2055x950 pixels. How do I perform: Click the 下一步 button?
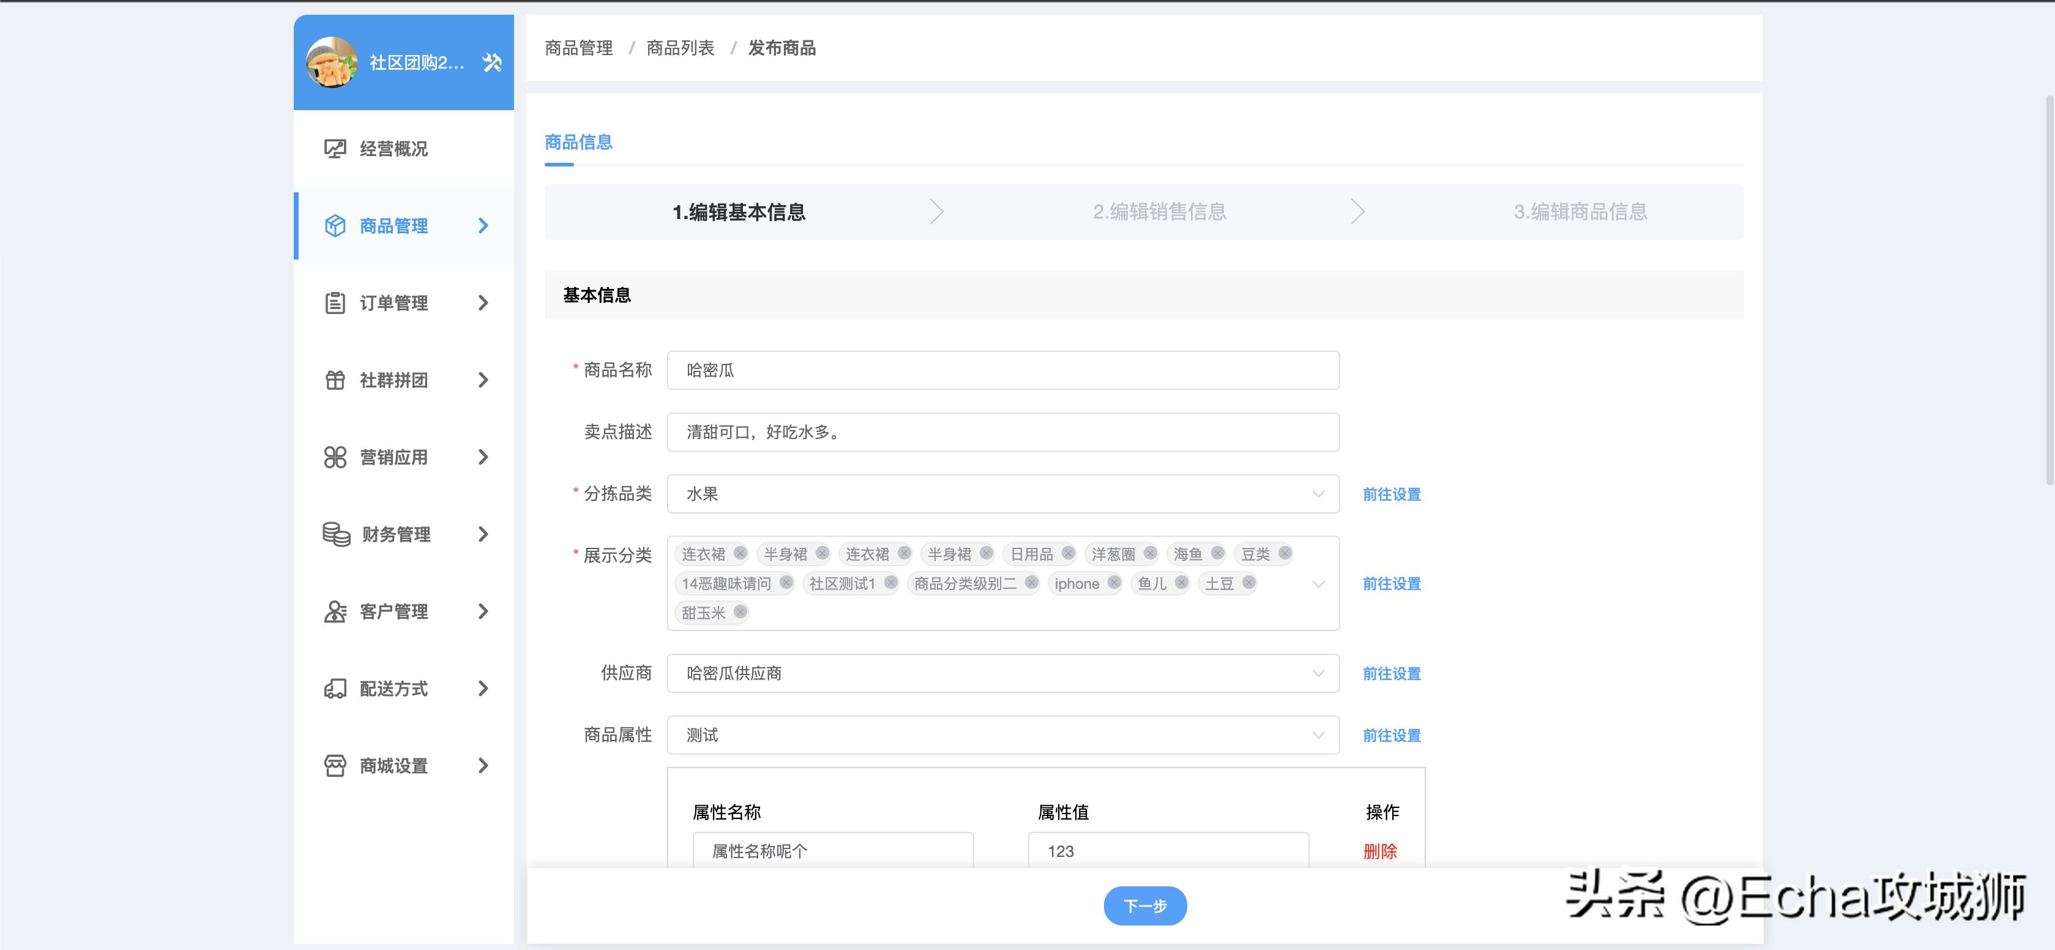[1145, 905]
